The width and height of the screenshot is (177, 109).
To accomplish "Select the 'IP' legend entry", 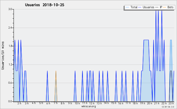I will 161,7.
